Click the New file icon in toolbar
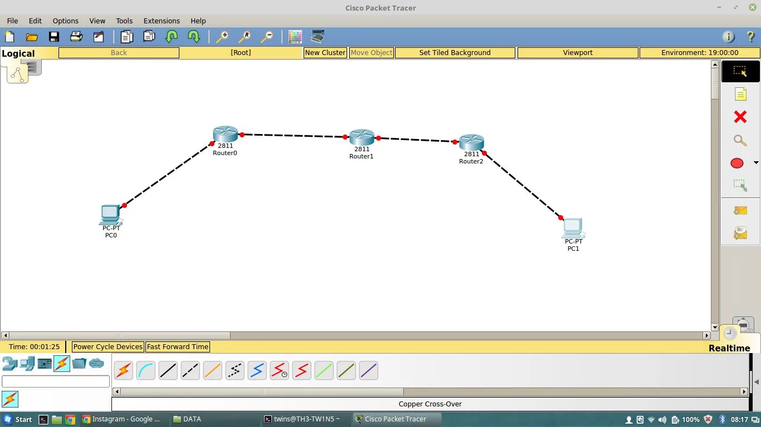 [x=9, y=37]
